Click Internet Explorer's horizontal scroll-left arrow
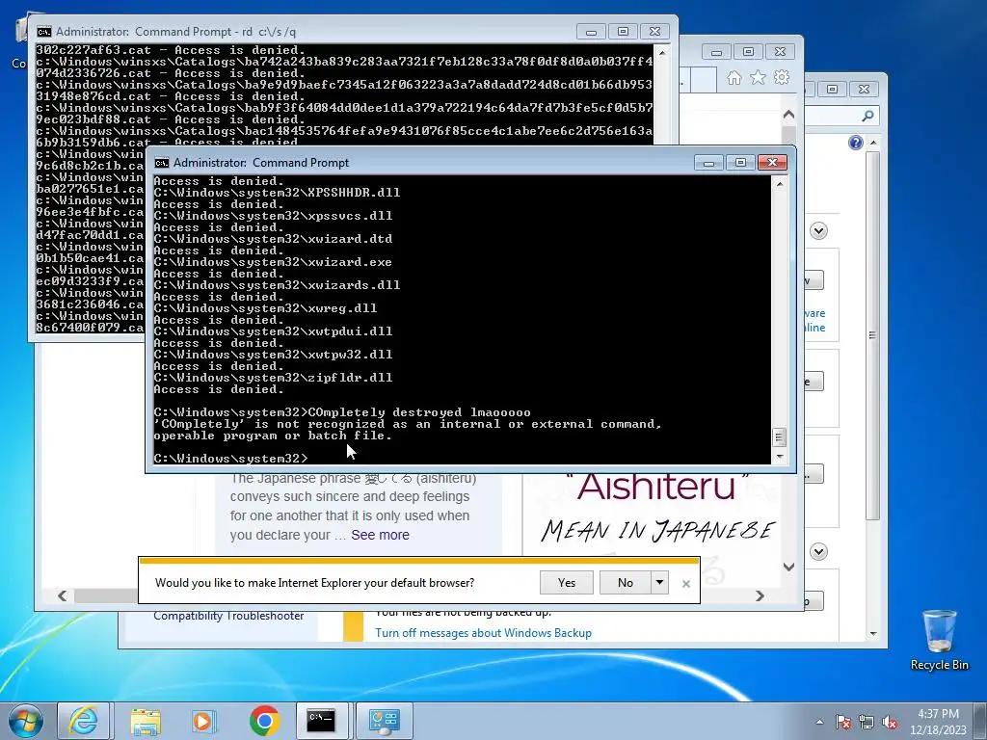The image size is (987, 740). [62, 595]
